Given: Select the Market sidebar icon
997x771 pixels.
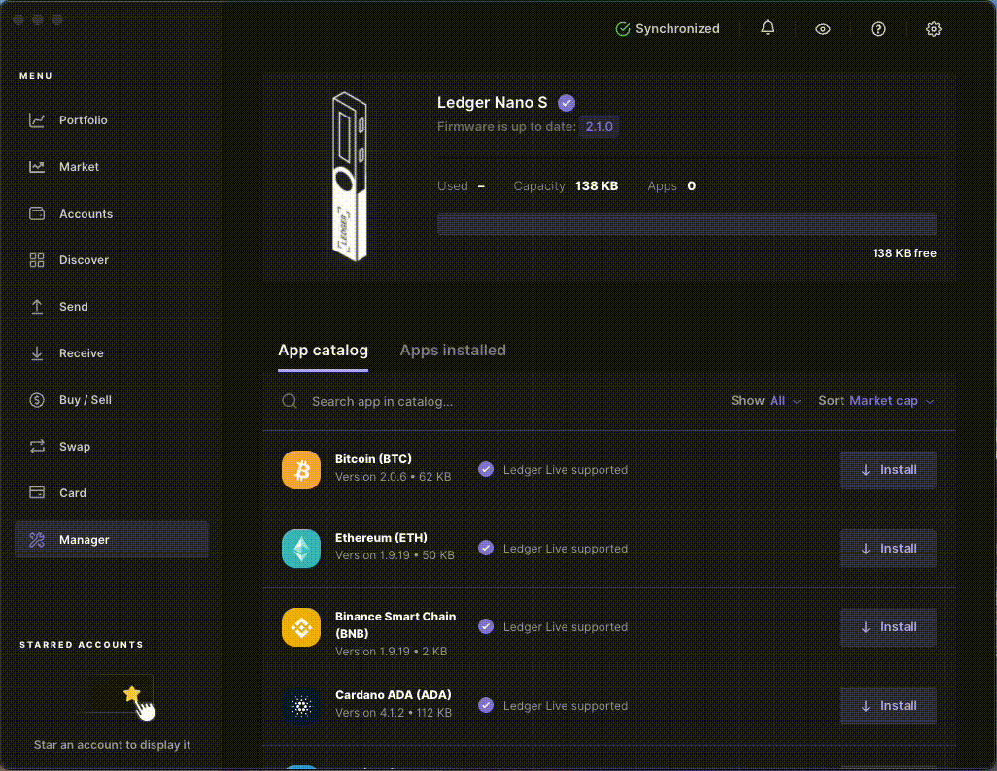Looking at the screenshot, I should pyautogui.click(x=80, y=166).
